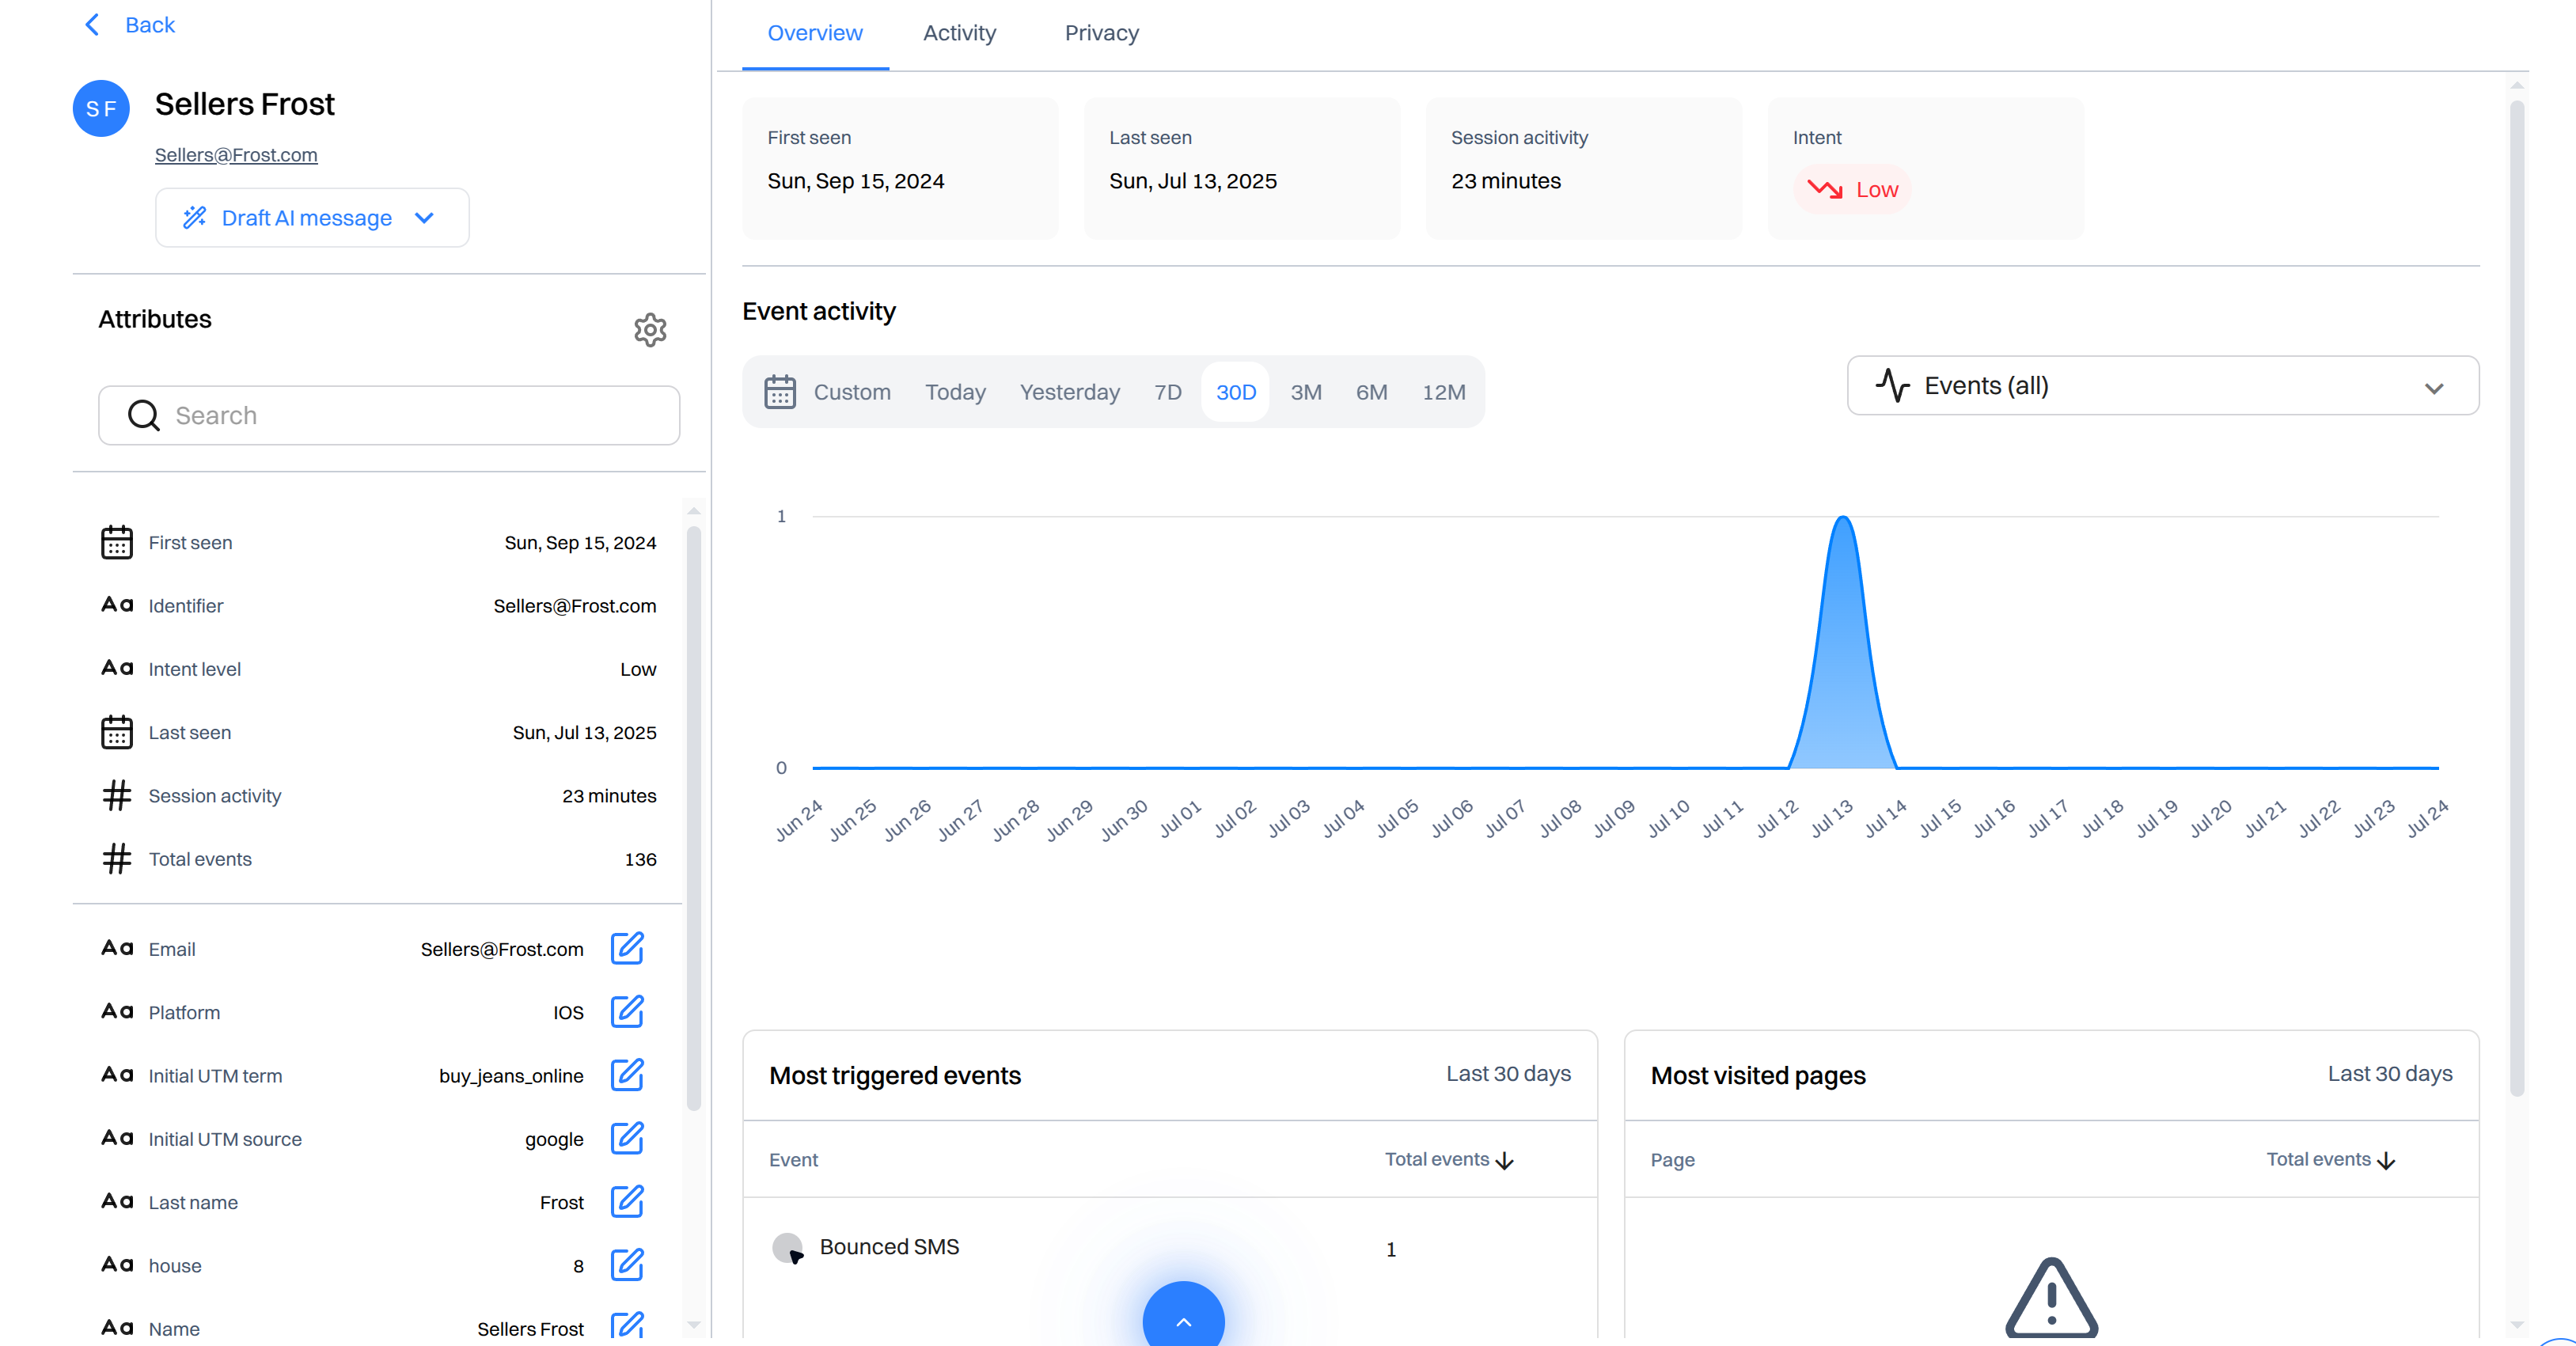This screenshot has width=2576, height=1346.
Task: Focus the attributes Search field
Action: 389,415
